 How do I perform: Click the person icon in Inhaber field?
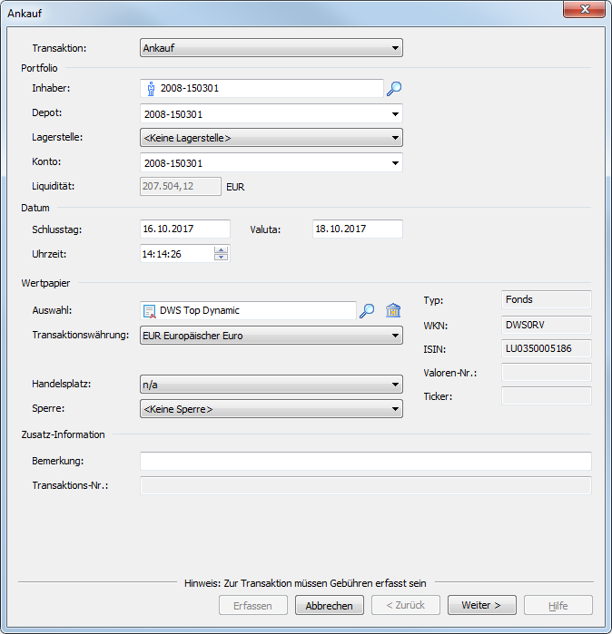(x=151, y=89)
